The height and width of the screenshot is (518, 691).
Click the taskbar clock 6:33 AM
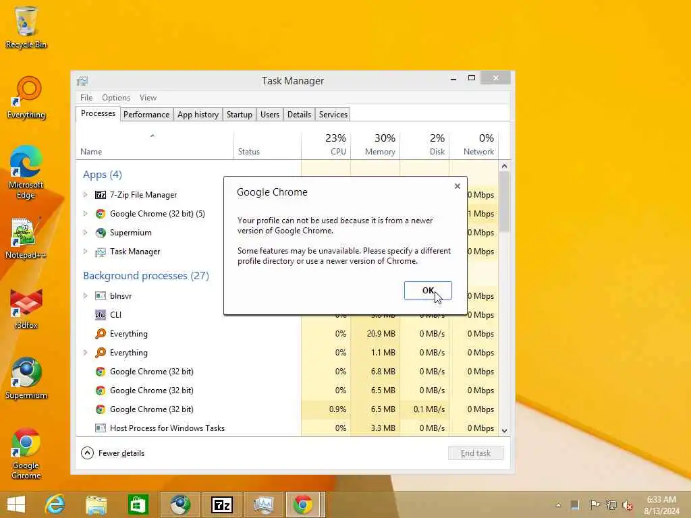(x=661, y=500)
